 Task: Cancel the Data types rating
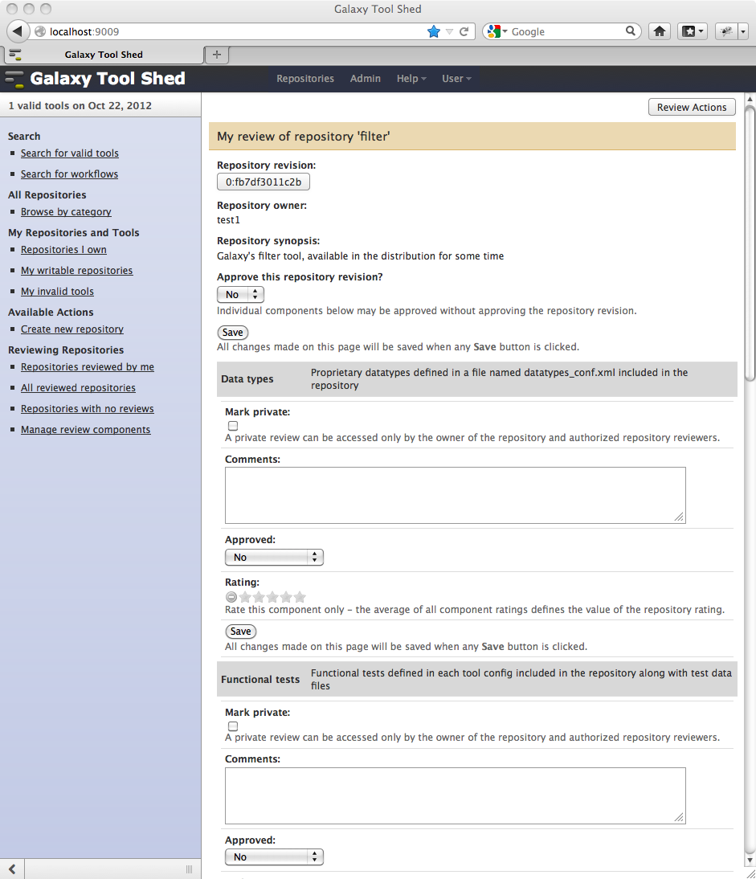point(231,597)
